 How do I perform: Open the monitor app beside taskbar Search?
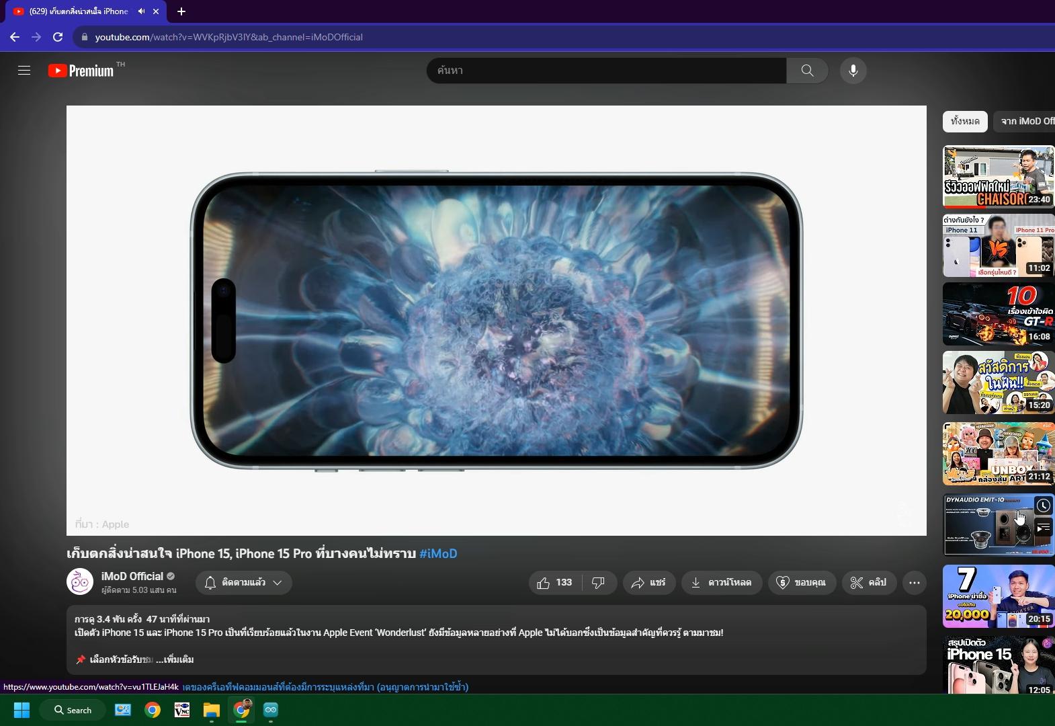(123, 710)
